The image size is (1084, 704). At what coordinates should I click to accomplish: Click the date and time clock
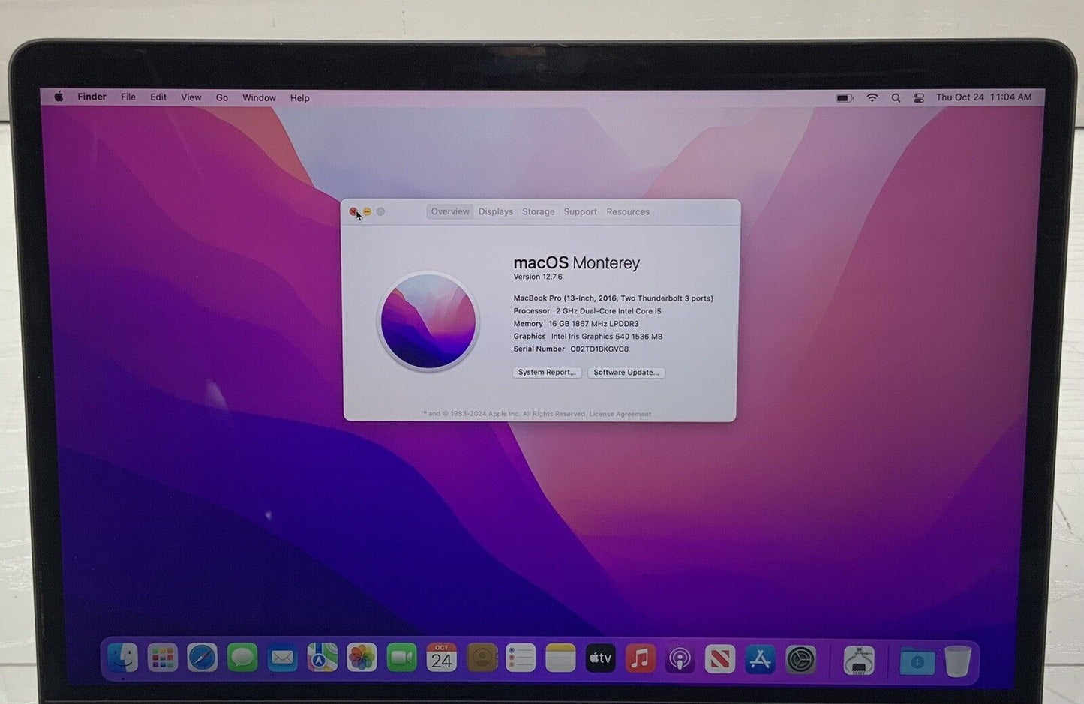coord(983,97)
